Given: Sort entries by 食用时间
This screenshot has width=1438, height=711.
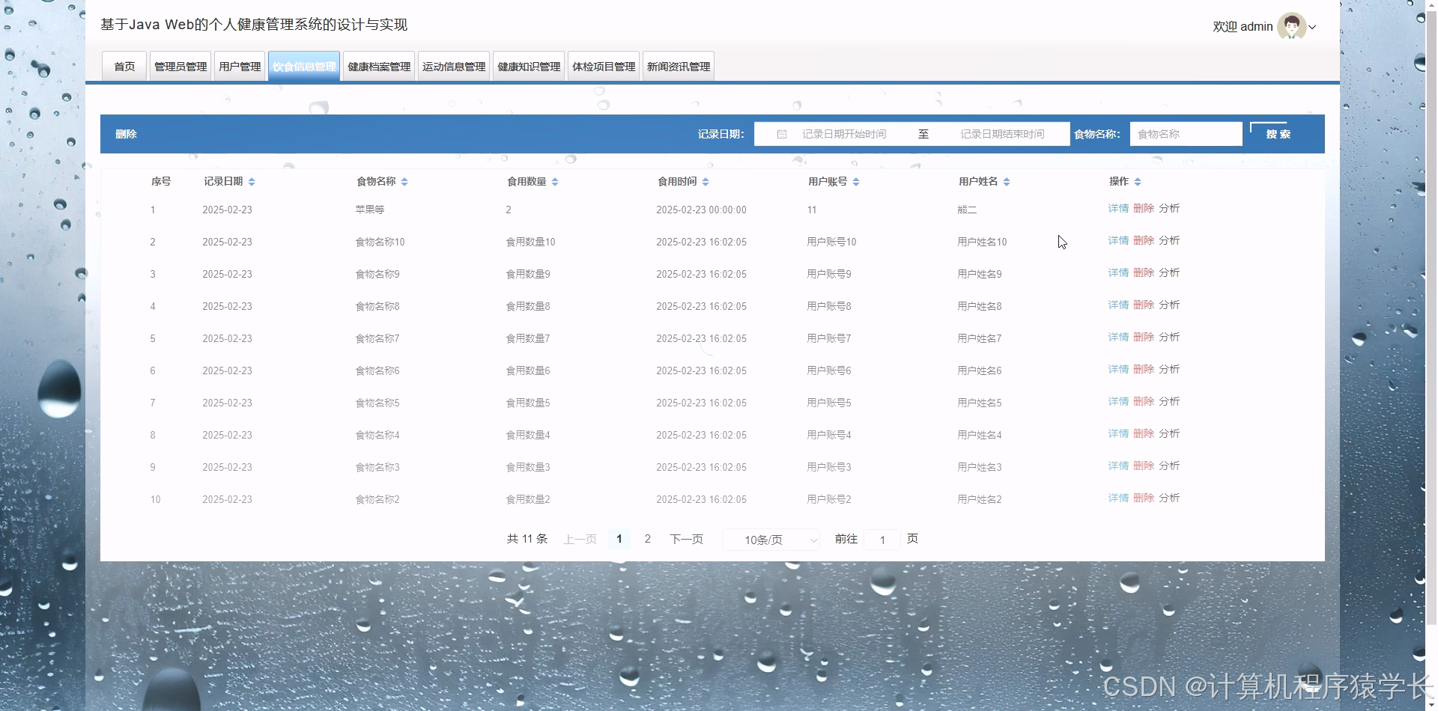Looking at the screenshot, I should click(705, 181).
